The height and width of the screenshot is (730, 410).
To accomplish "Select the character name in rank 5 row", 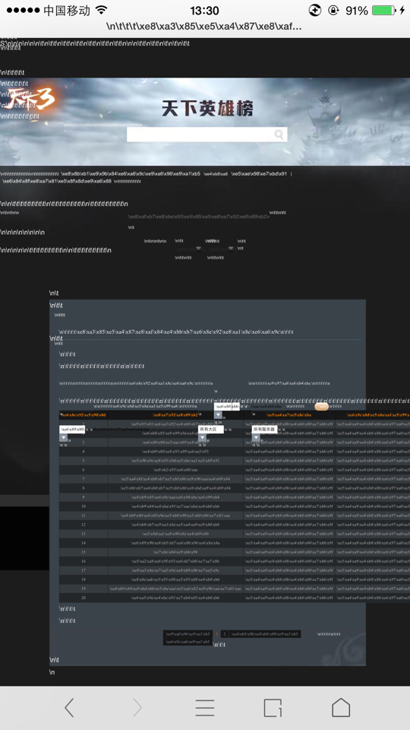I will 175,461.
